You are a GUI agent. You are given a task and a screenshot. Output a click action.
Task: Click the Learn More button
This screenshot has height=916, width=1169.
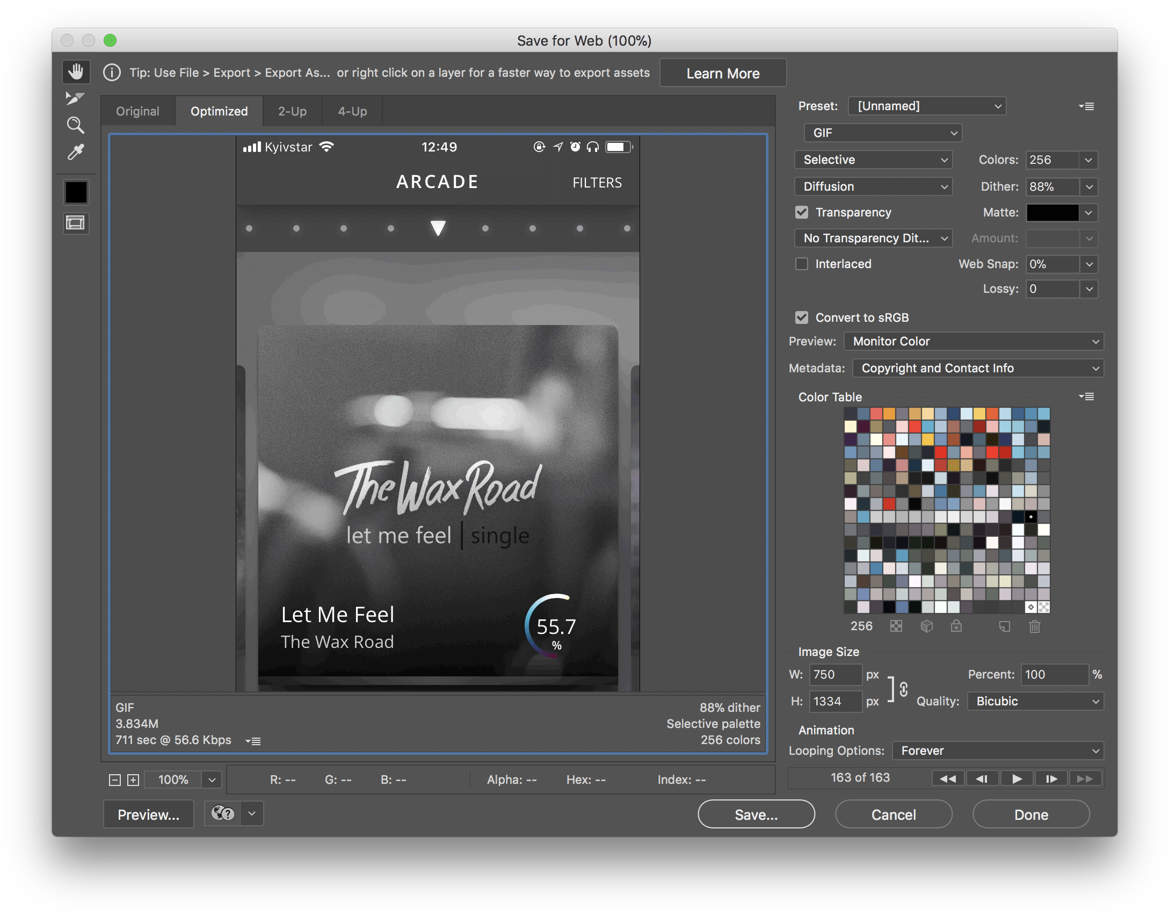(723, 73)
